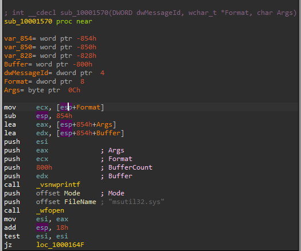Screen dimensions: 301x251
Task: Click Buffer operand in lea edx instruction
Action: (108, 133)
